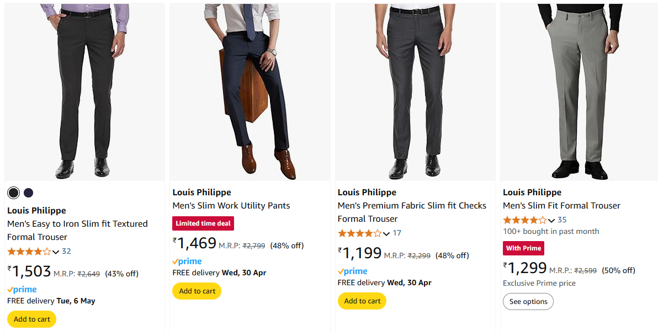Viewport: 658px width, 331px height.
Task: Click prime logo under ₹1,503 price
Action: click(x=22, y=290)
